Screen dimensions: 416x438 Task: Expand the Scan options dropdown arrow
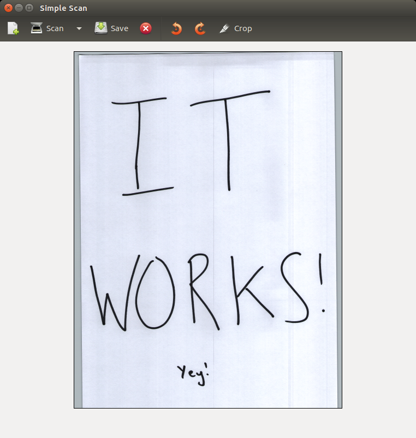[79, 28]
